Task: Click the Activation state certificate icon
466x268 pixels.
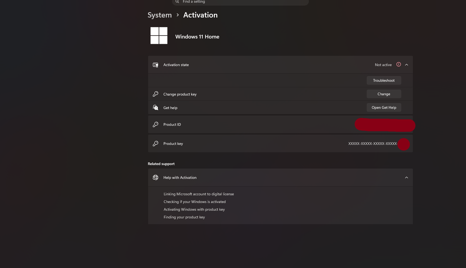Action: pos(156,65)
